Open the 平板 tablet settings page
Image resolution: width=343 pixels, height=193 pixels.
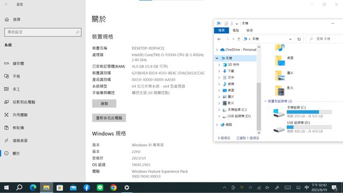point(12,76)
